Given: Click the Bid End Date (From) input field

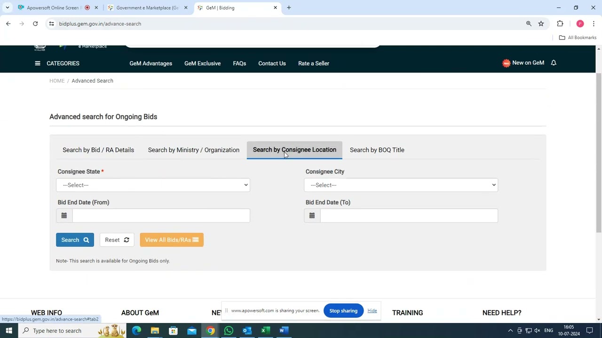Looking at the screenshot, I should click(x=161, y=215).
